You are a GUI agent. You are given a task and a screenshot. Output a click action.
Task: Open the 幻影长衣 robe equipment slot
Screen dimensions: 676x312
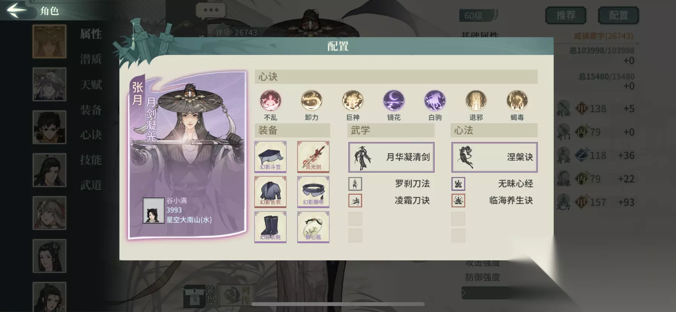pyautogui.click(x=270, y=192)
